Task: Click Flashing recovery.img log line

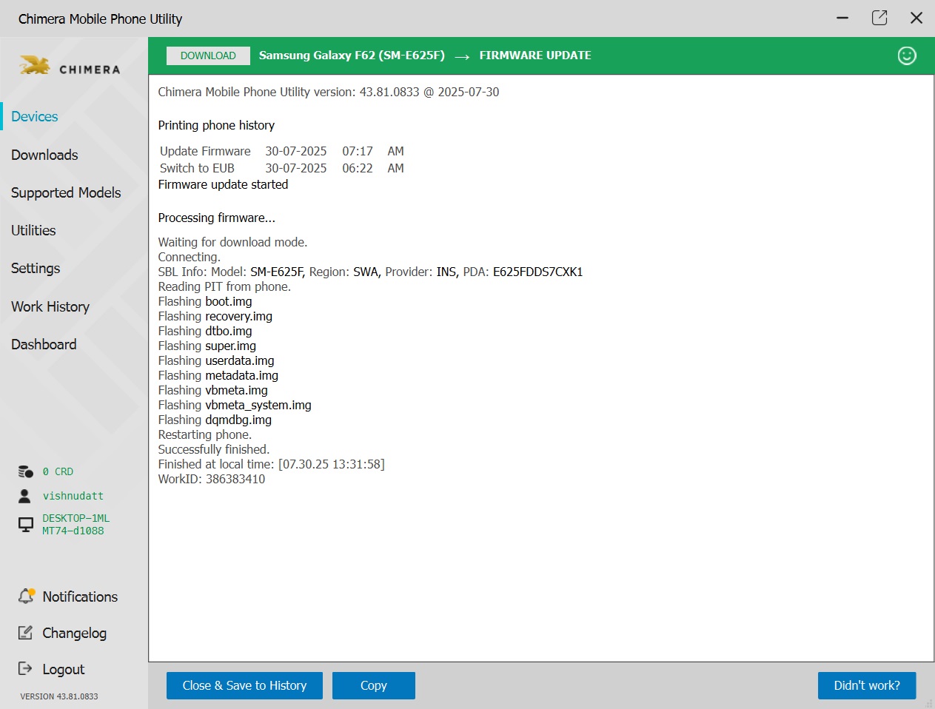Action: click(x=215, y=316)
